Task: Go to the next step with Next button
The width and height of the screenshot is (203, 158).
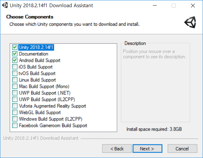Action: 147,149
